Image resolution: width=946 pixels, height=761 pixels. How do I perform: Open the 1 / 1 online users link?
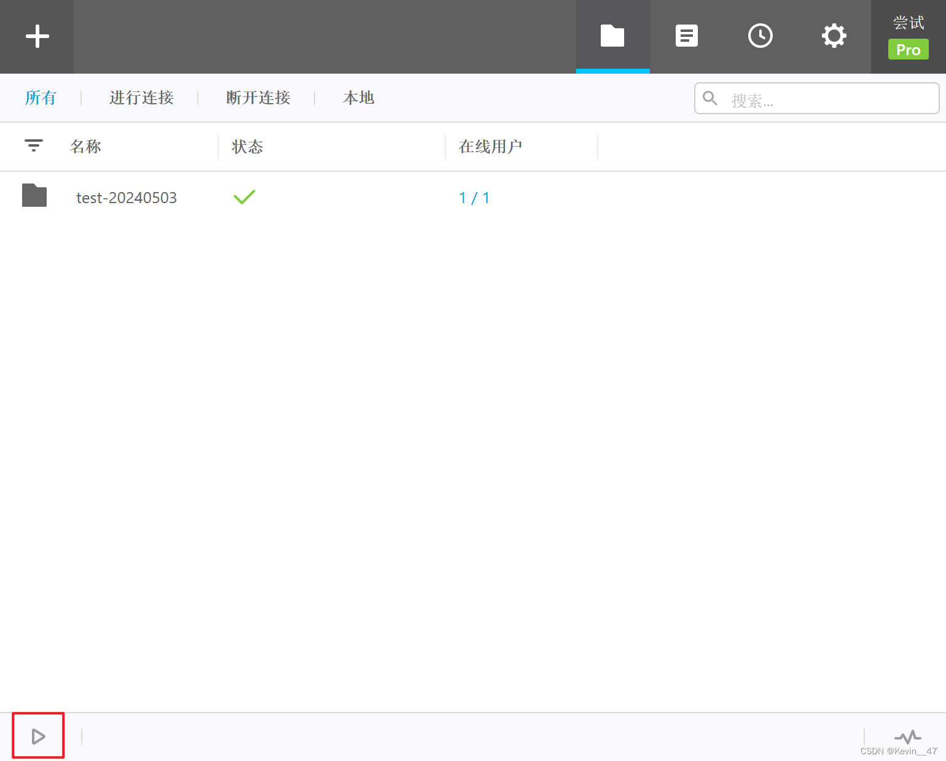coord(474,198)
